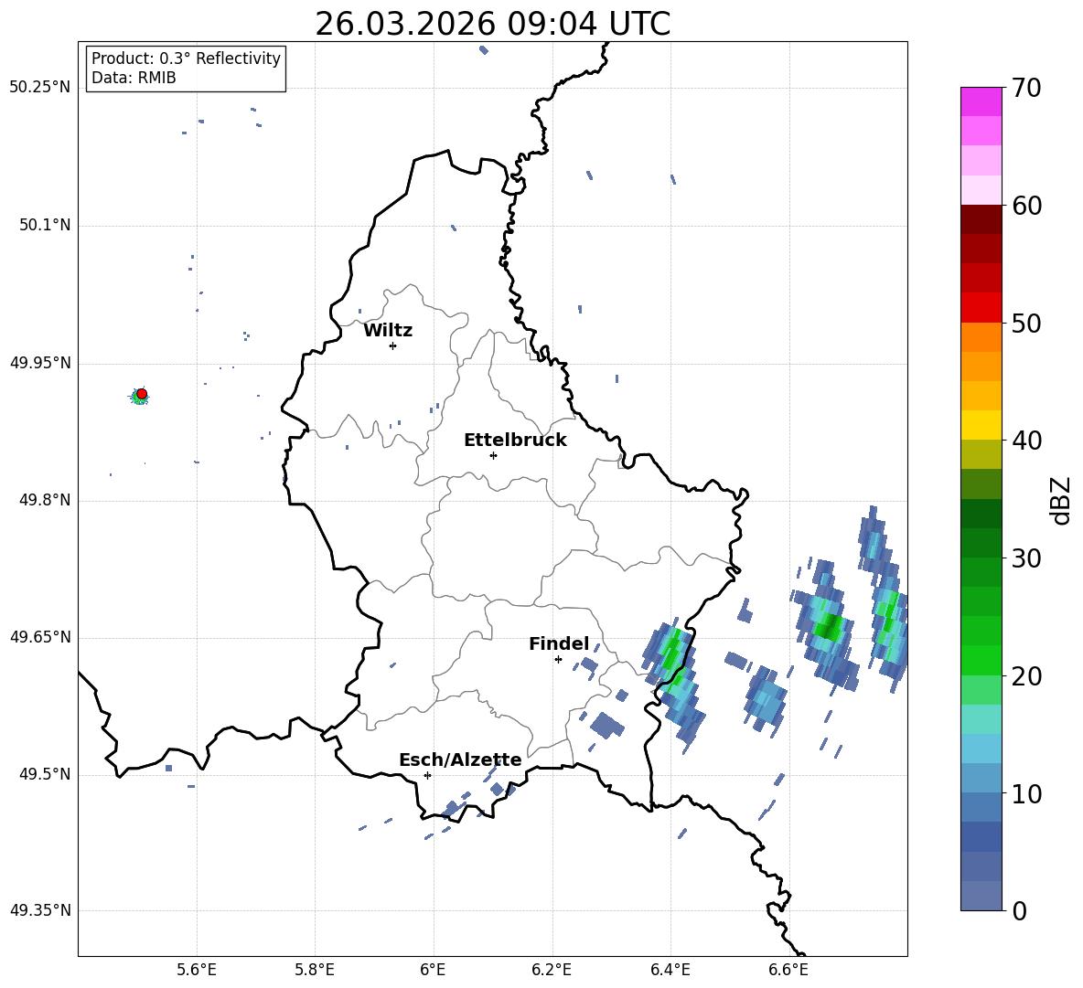Click the yellow colorbar segment above 40
Image resolution: width=1083 pixels, height=988 pixels.
981,425
